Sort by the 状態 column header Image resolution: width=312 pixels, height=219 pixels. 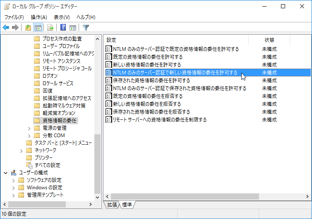click(269, 40)
